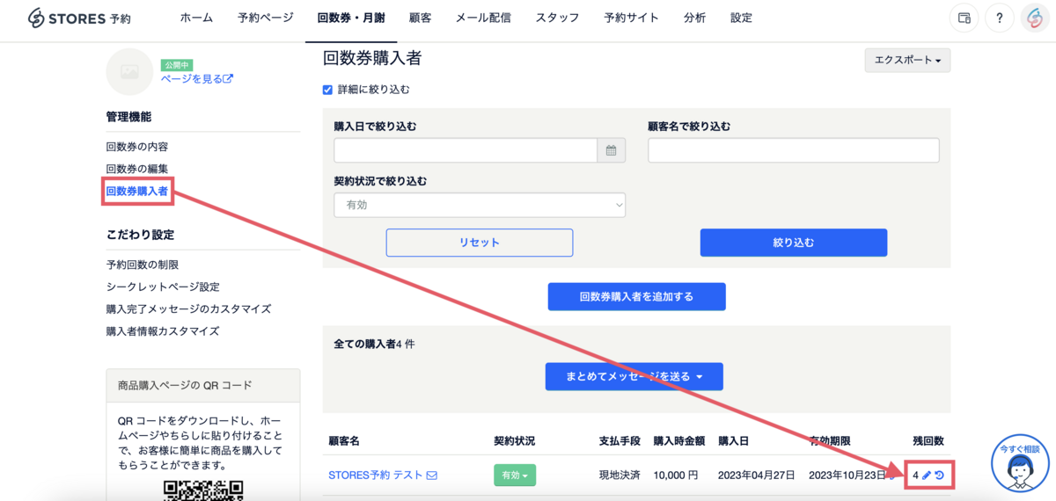Open 購入完了メッセージのカスタマイズ link
This screenshot has width=1056, height=501.
(x=188, y=309)
